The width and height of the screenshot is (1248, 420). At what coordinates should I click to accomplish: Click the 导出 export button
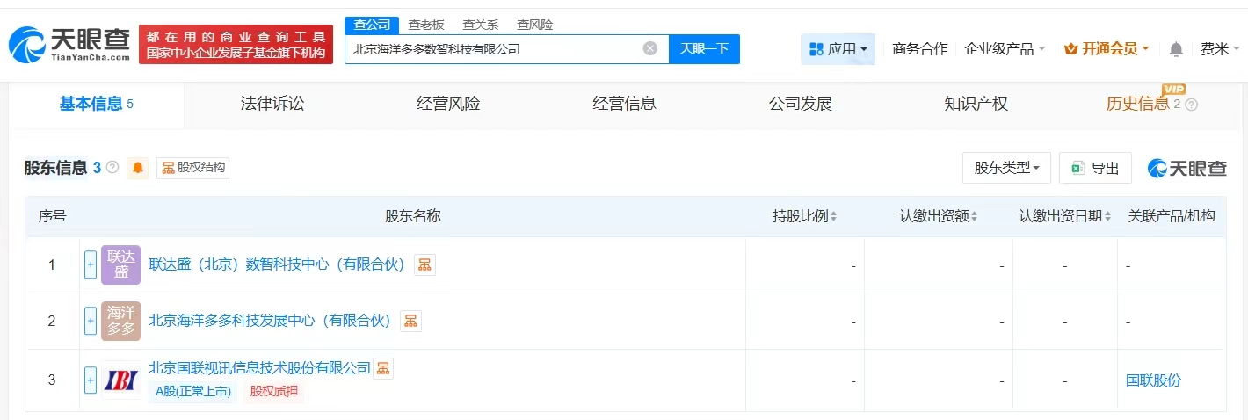tap(1095, 168)
